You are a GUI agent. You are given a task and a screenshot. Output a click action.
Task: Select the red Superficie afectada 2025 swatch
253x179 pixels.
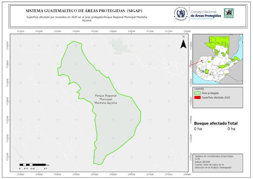click(x=197, y=98)
